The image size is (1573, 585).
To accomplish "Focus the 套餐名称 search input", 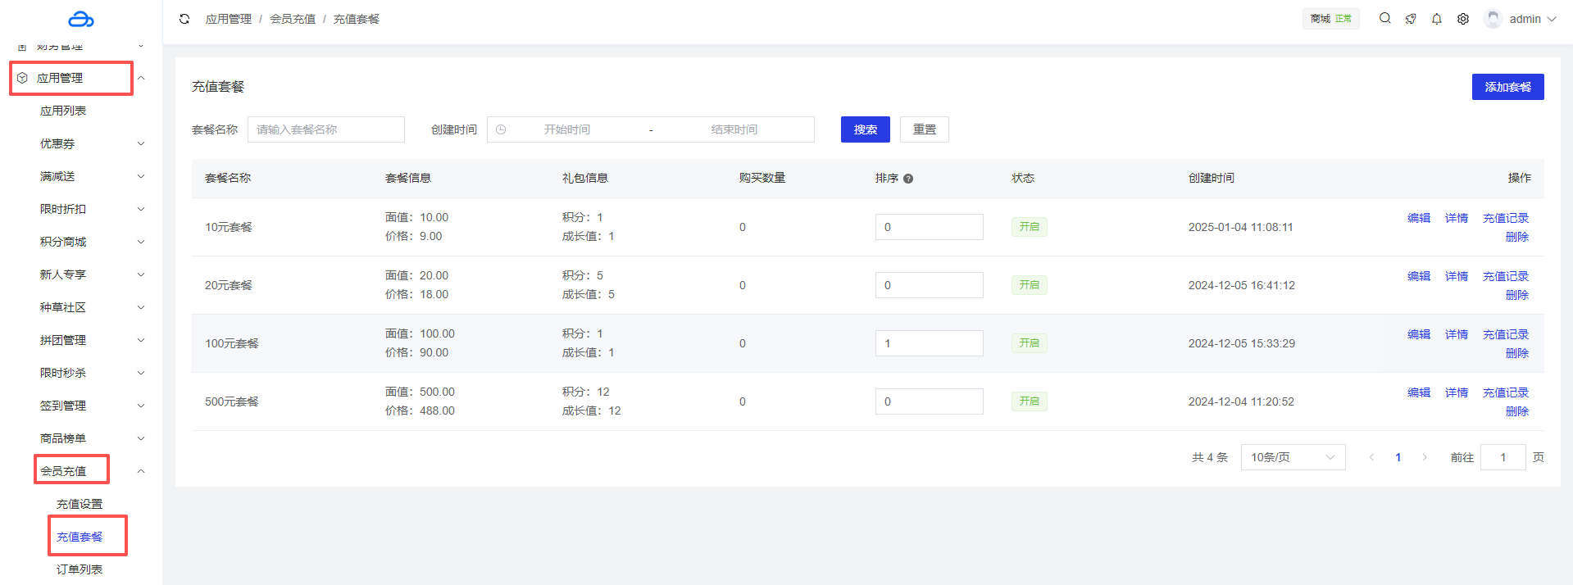I will point(325,129).
